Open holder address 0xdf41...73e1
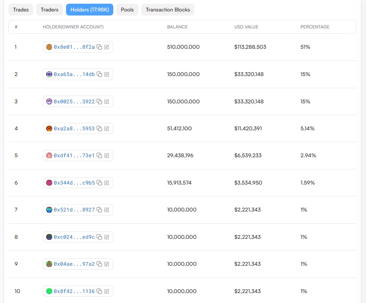The width and height of the screenshot is (366, 303). click(x=74, y=155)
